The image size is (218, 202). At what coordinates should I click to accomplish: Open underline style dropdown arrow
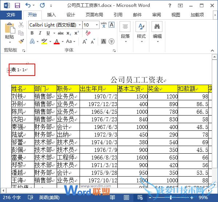(x=54, y=33)
